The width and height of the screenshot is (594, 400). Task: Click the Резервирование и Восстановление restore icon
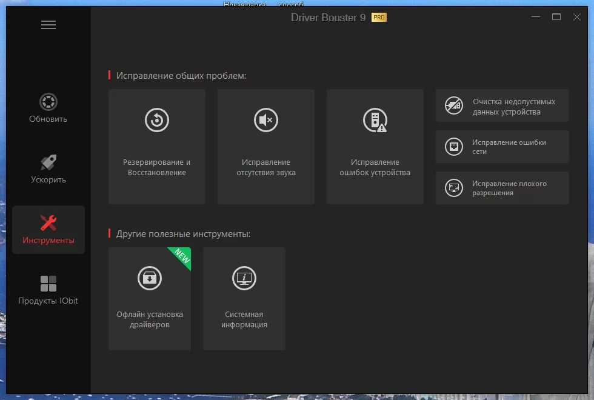click(157, 120)
